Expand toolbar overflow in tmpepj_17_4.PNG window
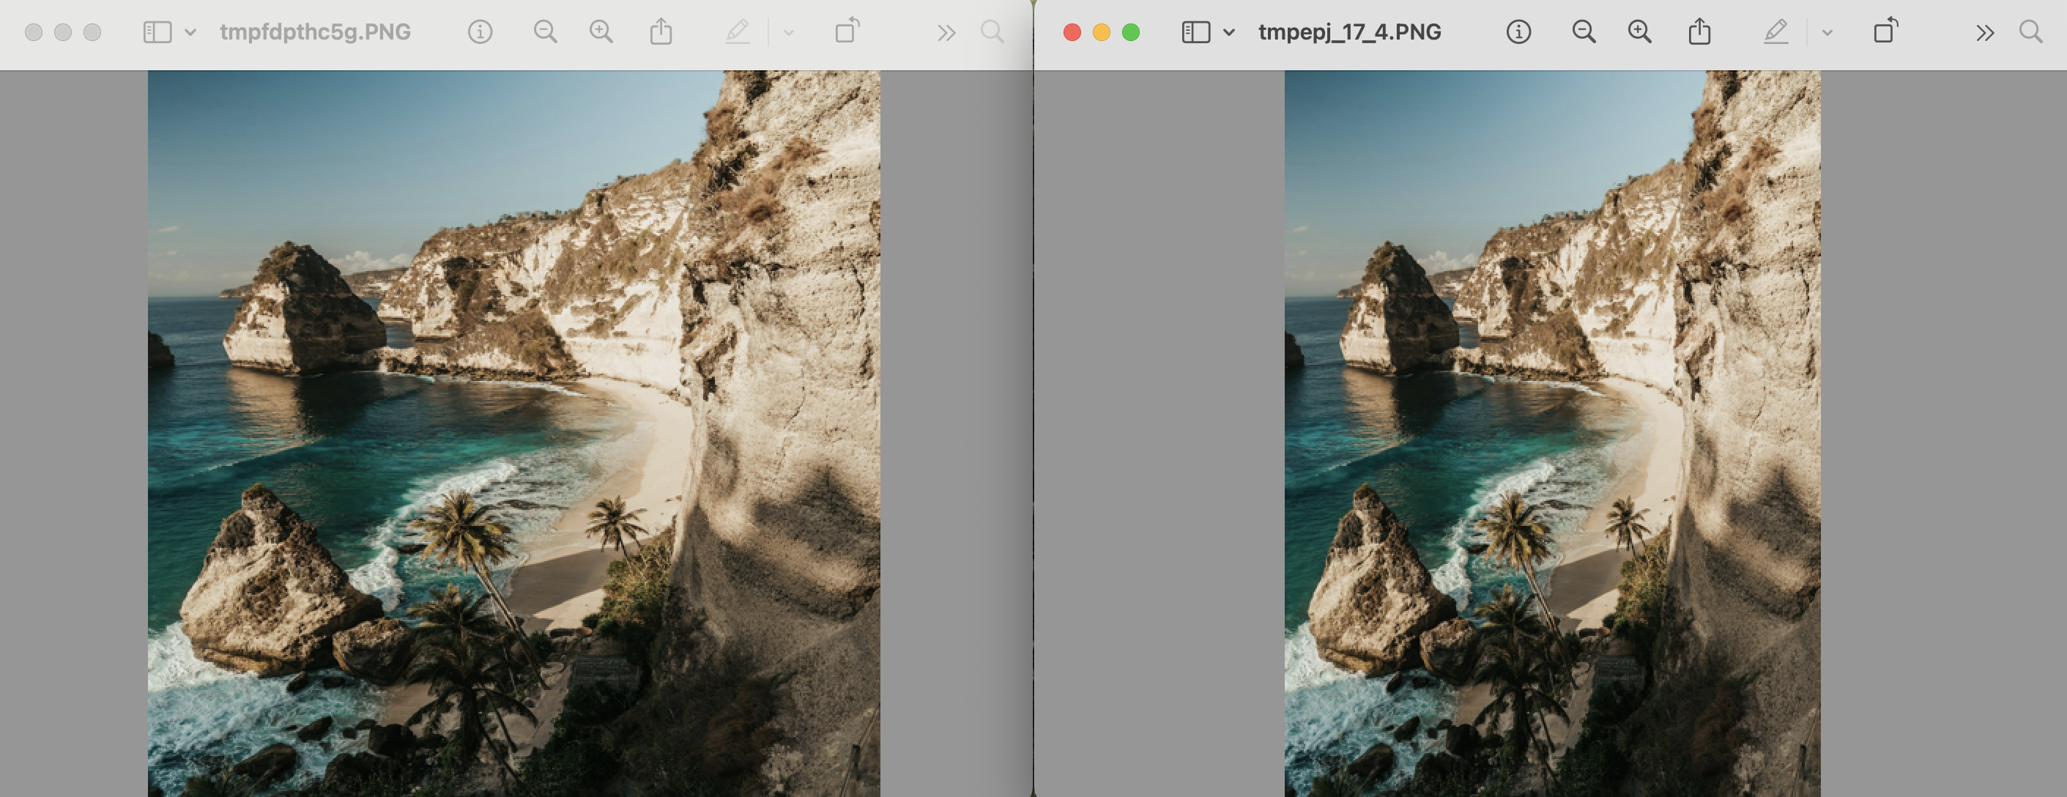2067x797 pixels. 1984,33
